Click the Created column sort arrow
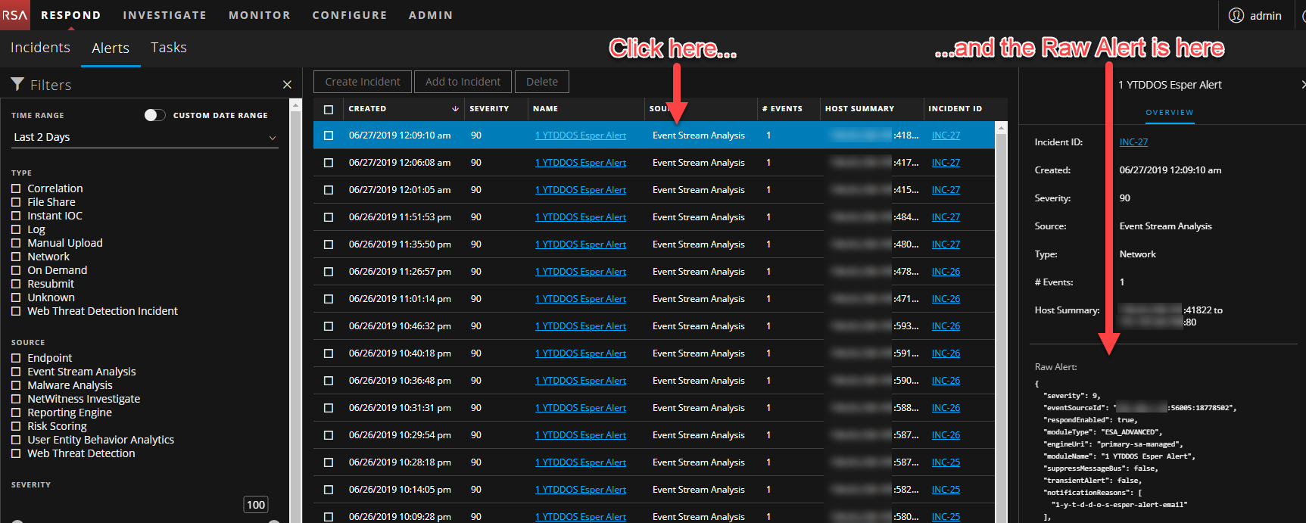1306x523 pixels. click(455, 109)
